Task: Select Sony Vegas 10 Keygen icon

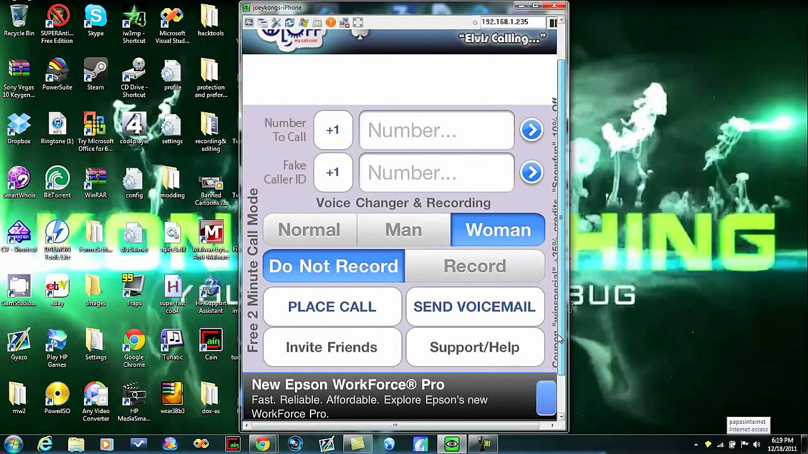Action: point(19,79)
